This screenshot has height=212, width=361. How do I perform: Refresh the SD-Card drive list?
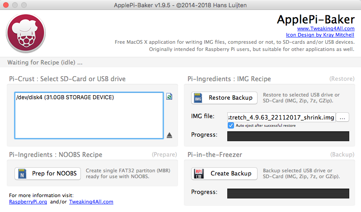[x=169, y=97]
